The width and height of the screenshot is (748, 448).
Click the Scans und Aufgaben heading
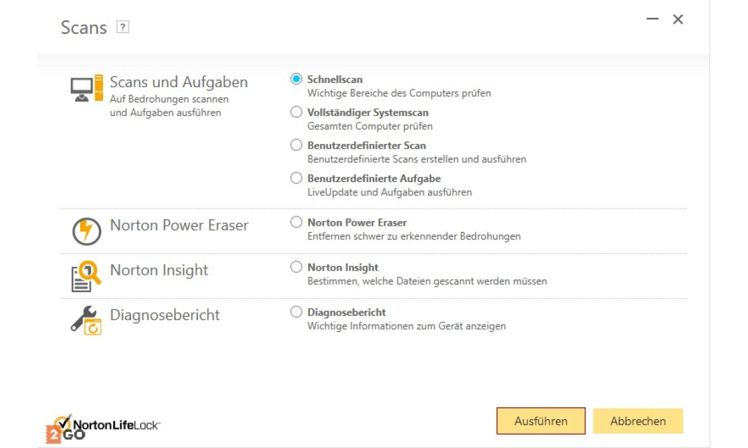[x=178, y=82]
